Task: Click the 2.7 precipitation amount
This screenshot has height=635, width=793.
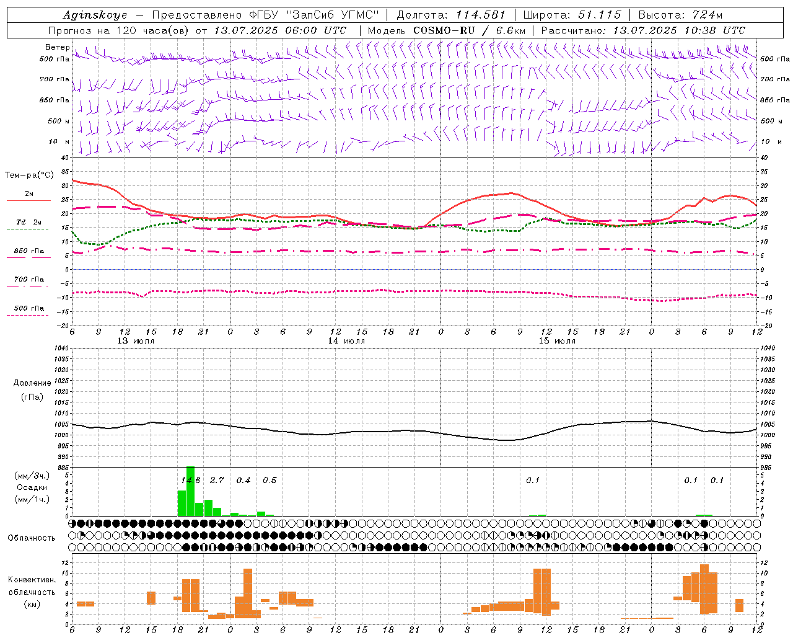Action: pyautogui.click(x=217, y=480)
